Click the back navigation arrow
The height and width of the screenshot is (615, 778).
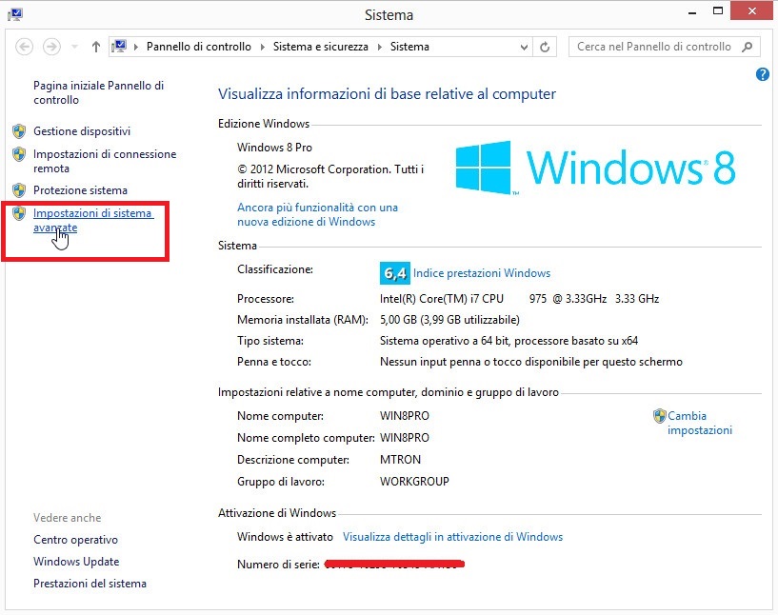(x=25, y=47)
